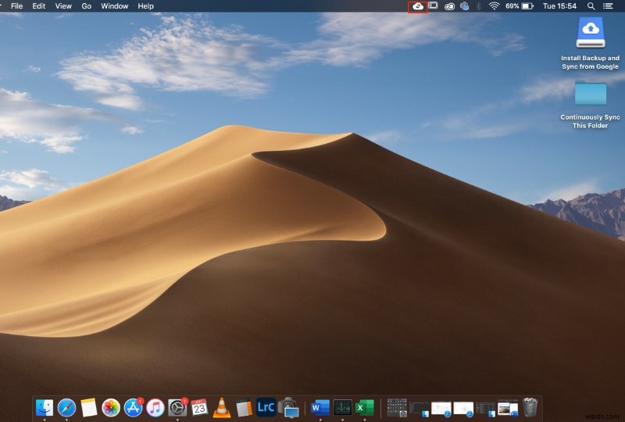This screenshot has width=625, height=422.
Task: Launch Safari from the Dock
Action: pos(66,408)
